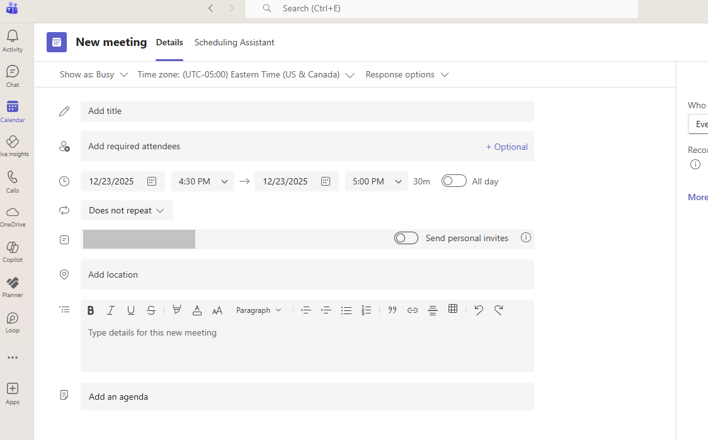This screenshot has width=708, height=440.
Task: Center align paragraph text
Action: click(x=433, y=310)
